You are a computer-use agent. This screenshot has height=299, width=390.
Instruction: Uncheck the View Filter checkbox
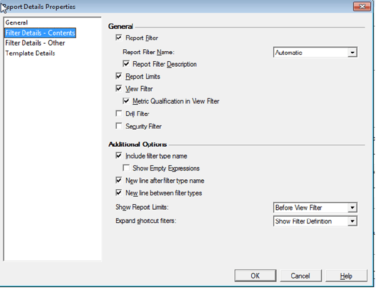119,89
